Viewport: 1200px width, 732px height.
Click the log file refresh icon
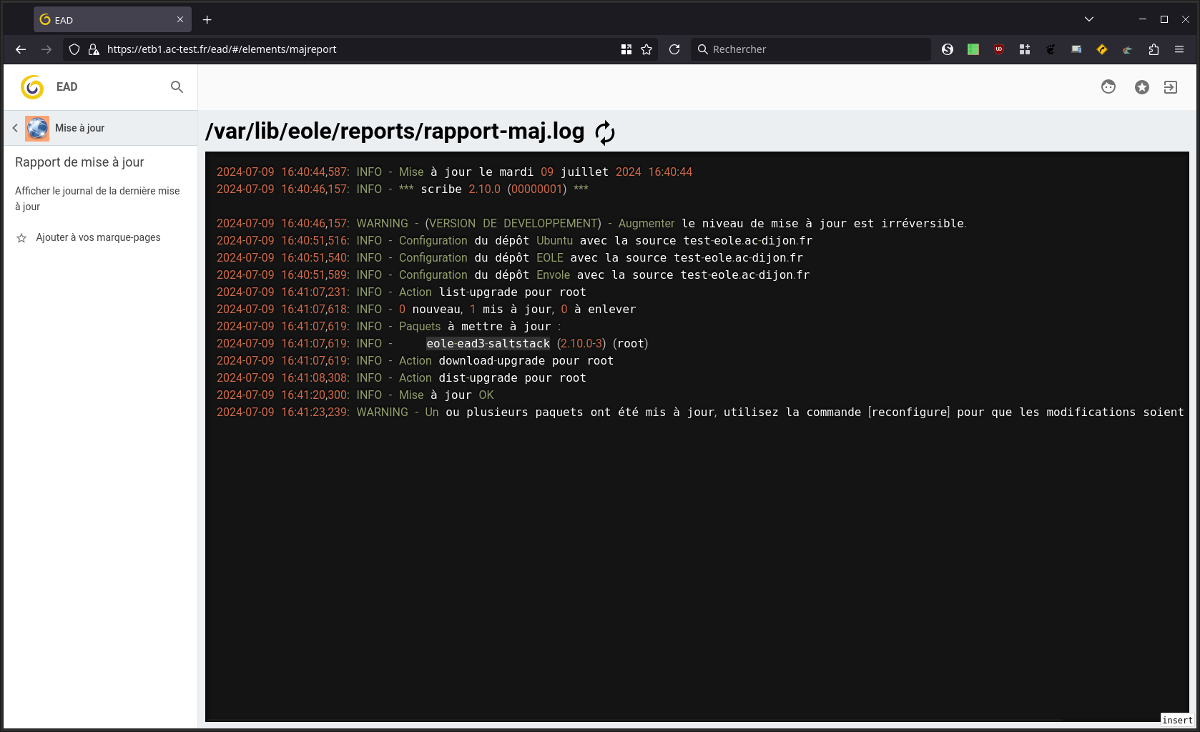point(604,132)
